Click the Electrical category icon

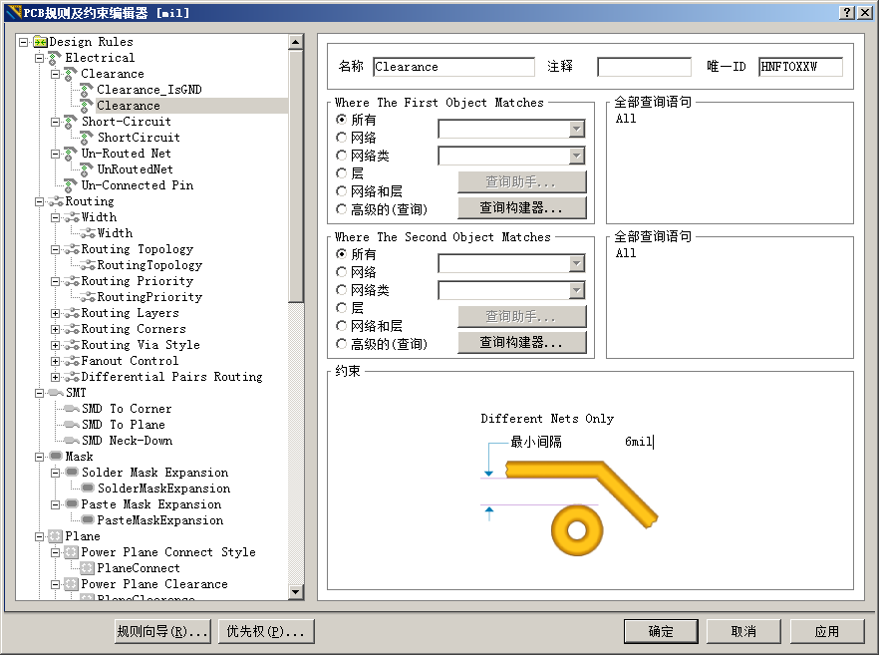tap(55, 58)
